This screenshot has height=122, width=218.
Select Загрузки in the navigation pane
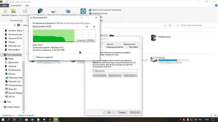(11, 66)
